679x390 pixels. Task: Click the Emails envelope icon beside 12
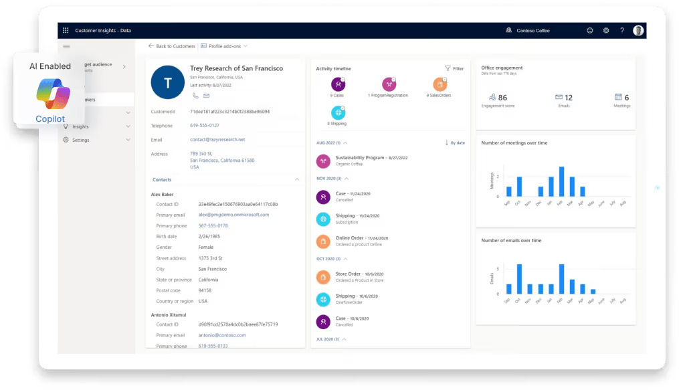[559, 98]
